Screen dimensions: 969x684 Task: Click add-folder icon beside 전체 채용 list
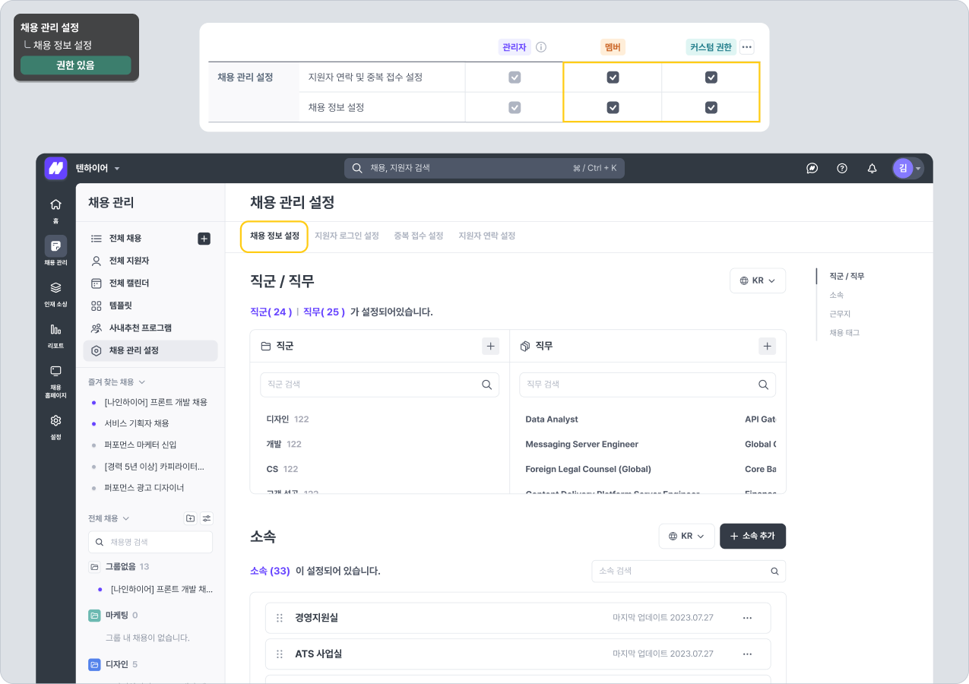click(x=191, y=518)
